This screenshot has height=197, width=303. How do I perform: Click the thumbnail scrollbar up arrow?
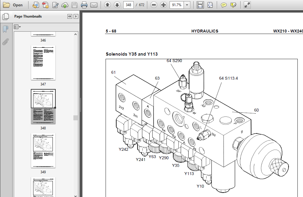click(76, 34)
